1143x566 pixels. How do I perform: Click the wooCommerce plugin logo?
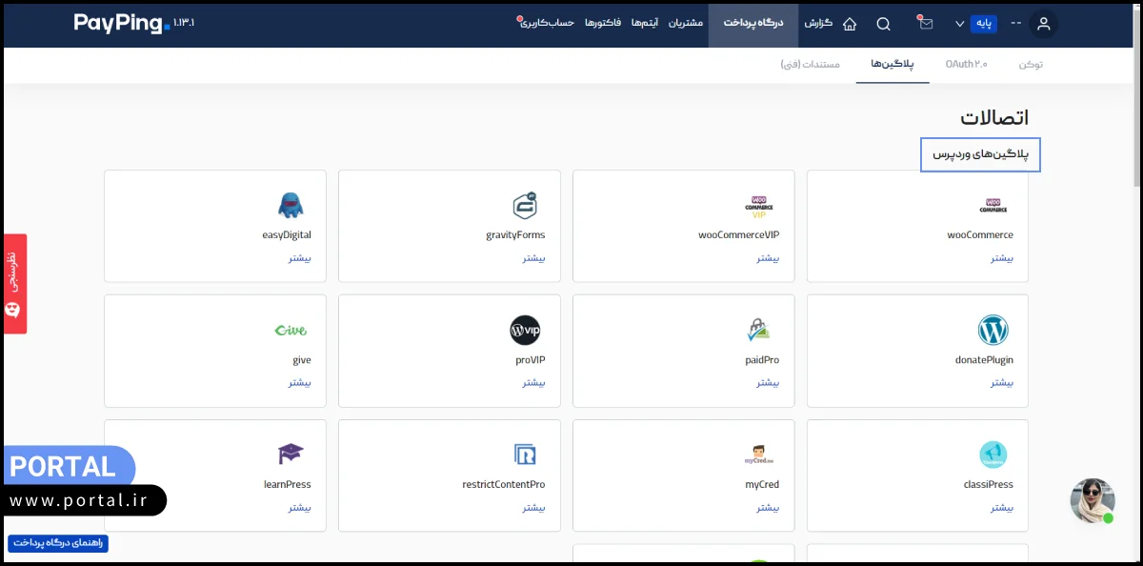pos(993,205)
